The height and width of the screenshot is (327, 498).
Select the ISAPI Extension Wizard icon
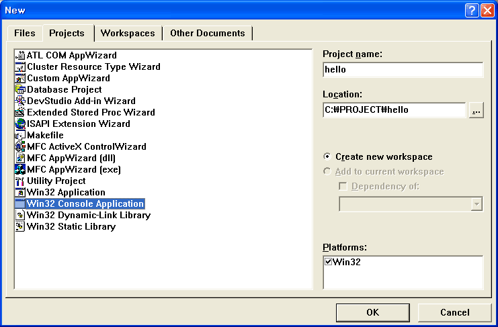(20, 124)
